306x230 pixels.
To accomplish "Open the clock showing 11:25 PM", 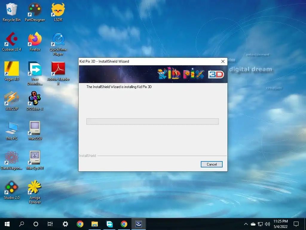I will 280,224.
